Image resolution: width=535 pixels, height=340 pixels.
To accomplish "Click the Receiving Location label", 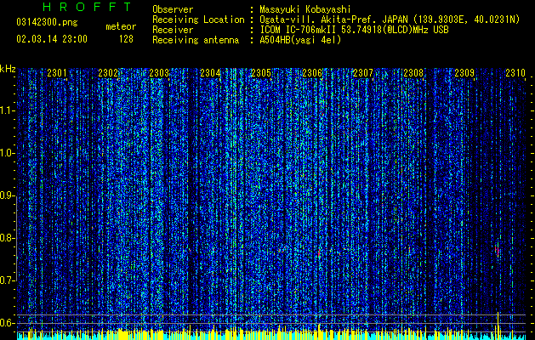I will (198, 20).
